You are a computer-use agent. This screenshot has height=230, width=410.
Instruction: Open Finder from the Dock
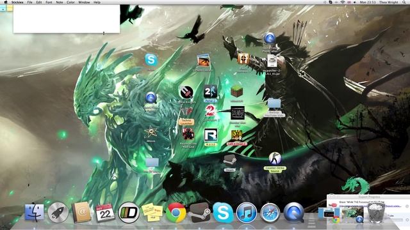34,213
